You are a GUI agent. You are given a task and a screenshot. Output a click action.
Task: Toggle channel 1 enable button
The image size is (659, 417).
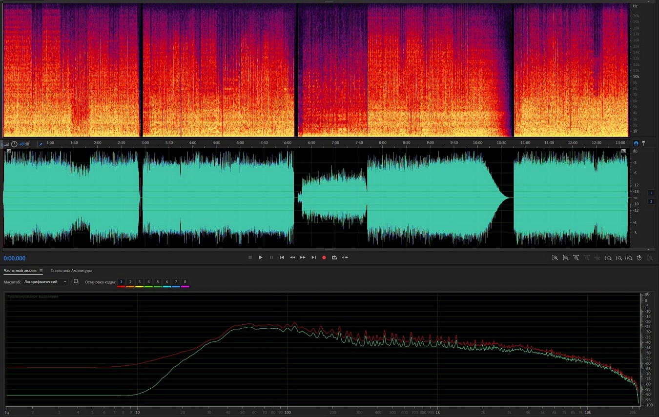651,193
